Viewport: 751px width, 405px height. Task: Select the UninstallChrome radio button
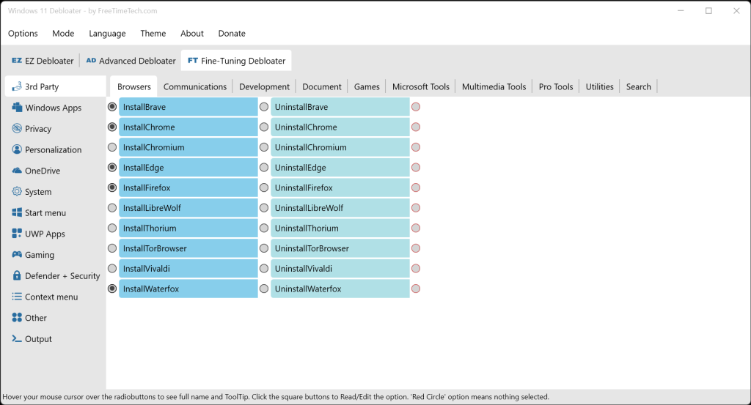coord(264,127)
